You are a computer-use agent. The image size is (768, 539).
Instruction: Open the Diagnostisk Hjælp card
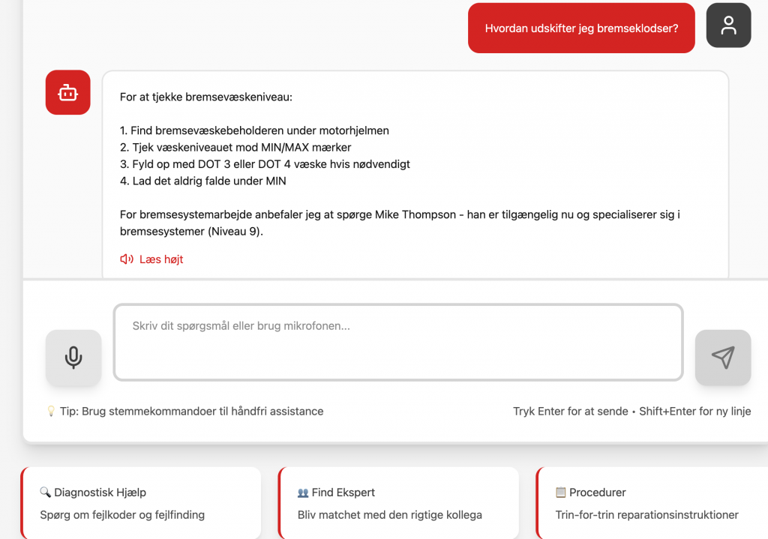142,503
